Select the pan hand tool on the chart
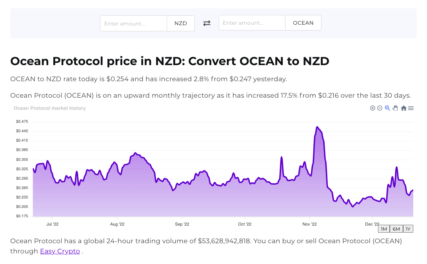This screenshot has height=264, width=427. 395,108
